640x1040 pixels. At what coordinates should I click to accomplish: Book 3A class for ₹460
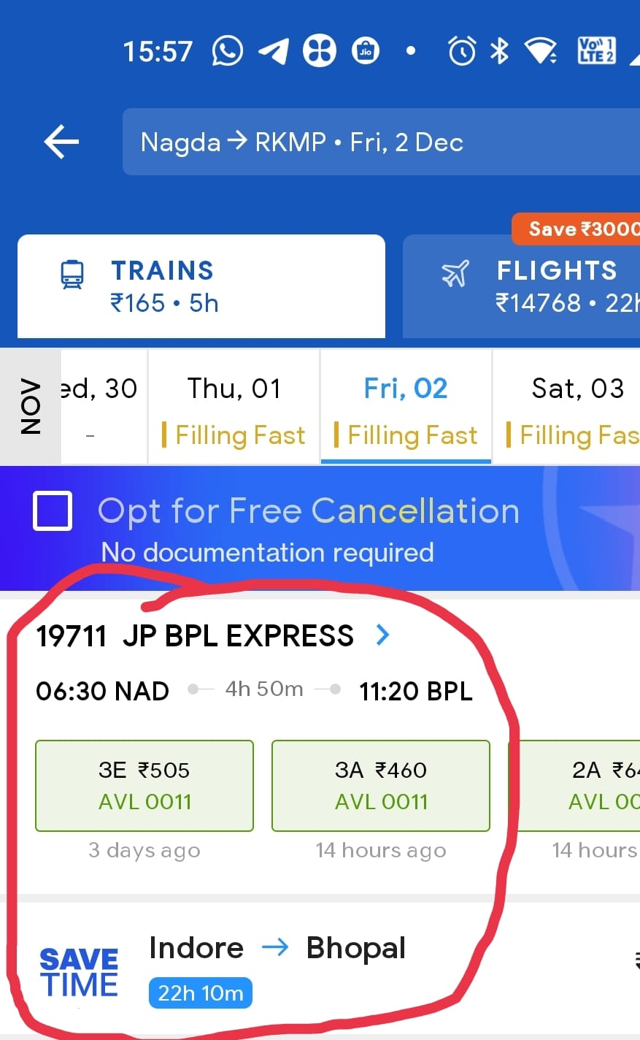point(380,786)
